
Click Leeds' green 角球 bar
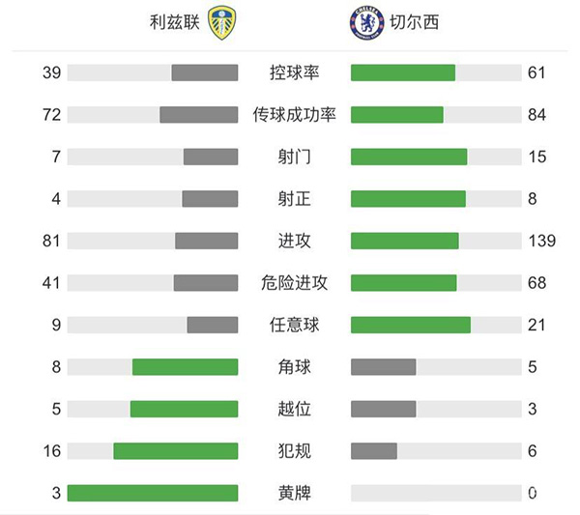[185, 367]
